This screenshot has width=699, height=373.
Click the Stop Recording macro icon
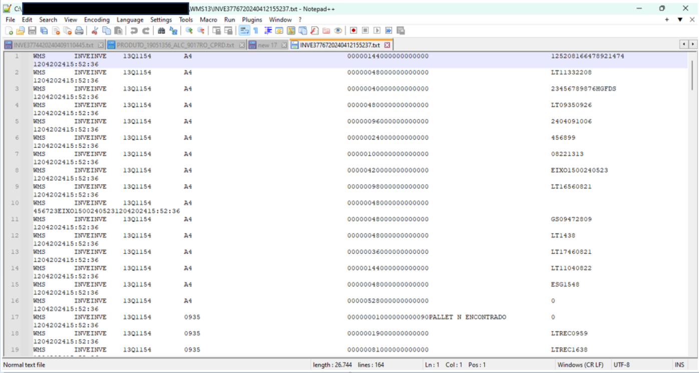pyautogui.click(x=366, y=31)
